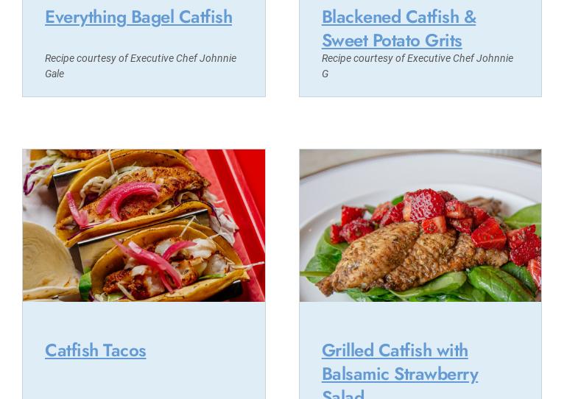Click the partially visible 'Salad' title word
The image size is (567, 399).
(343, 394)
